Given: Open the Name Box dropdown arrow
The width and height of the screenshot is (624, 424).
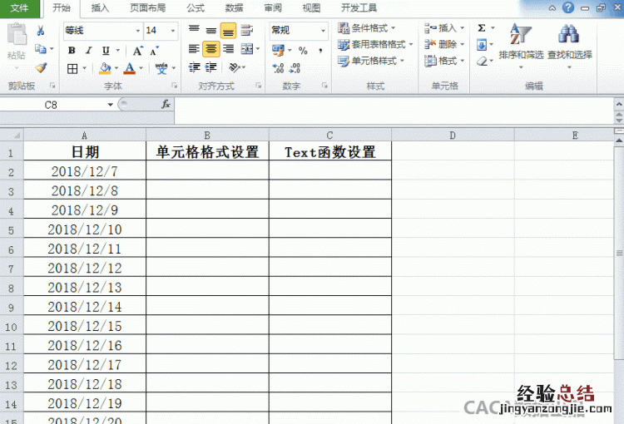Looking at the screenshot, I should click(110, 105).
